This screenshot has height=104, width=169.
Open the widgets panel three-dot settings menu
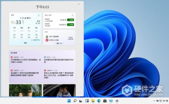click(x=79, y=4)
